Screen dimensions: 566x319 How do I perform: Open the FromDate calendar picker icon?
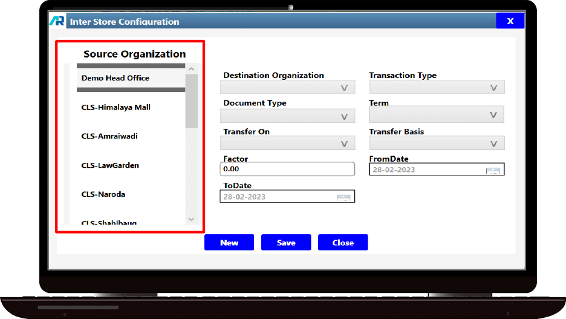[493, 170]
